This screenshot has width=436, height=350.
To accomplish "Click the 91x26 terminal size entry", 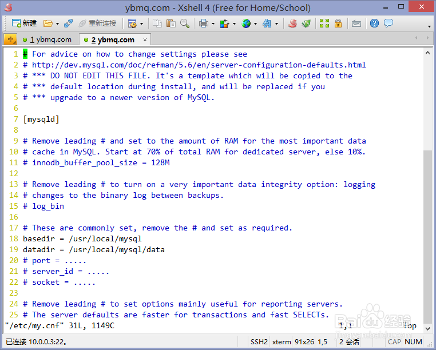I will (x=304, y=341).
